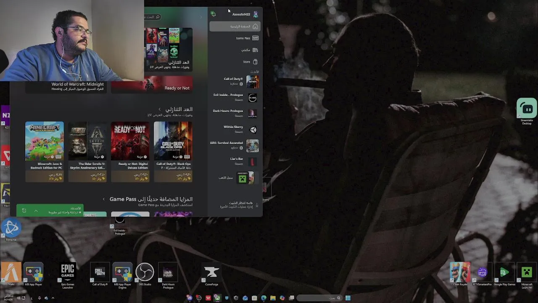Expand the green friends chat bar chevron
The height and width of the screenshot is (303, 538).
click(x=36, y=210)
